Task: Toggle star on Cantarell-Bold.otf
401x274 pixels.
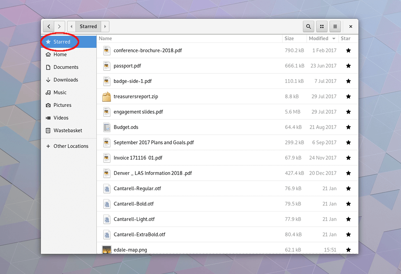Action: (x=349, y=204)
